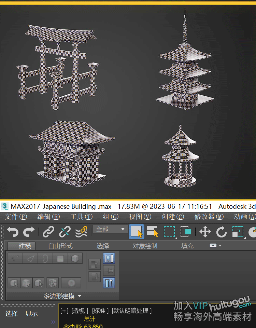Switch to the 建模 ribbon tab
The image size is (256, 328).
tap(21, 246)
